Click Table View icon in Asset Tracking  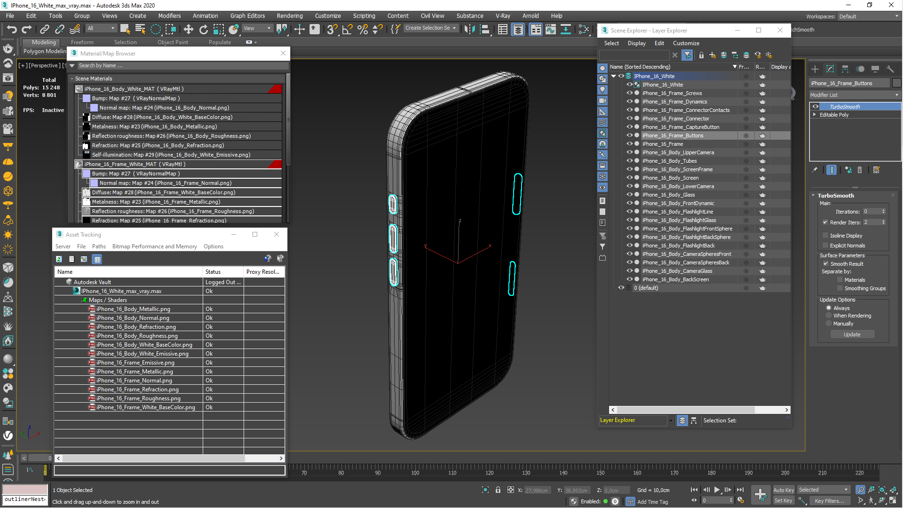tap(97, 259)
